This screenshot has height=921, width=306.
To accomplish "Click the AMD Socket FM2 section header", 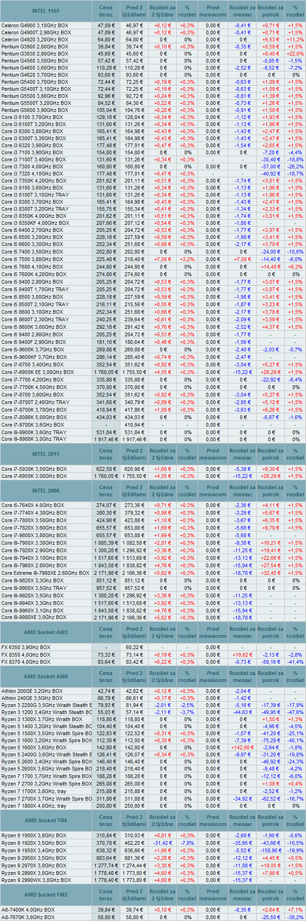I will [x=46, y=895].
